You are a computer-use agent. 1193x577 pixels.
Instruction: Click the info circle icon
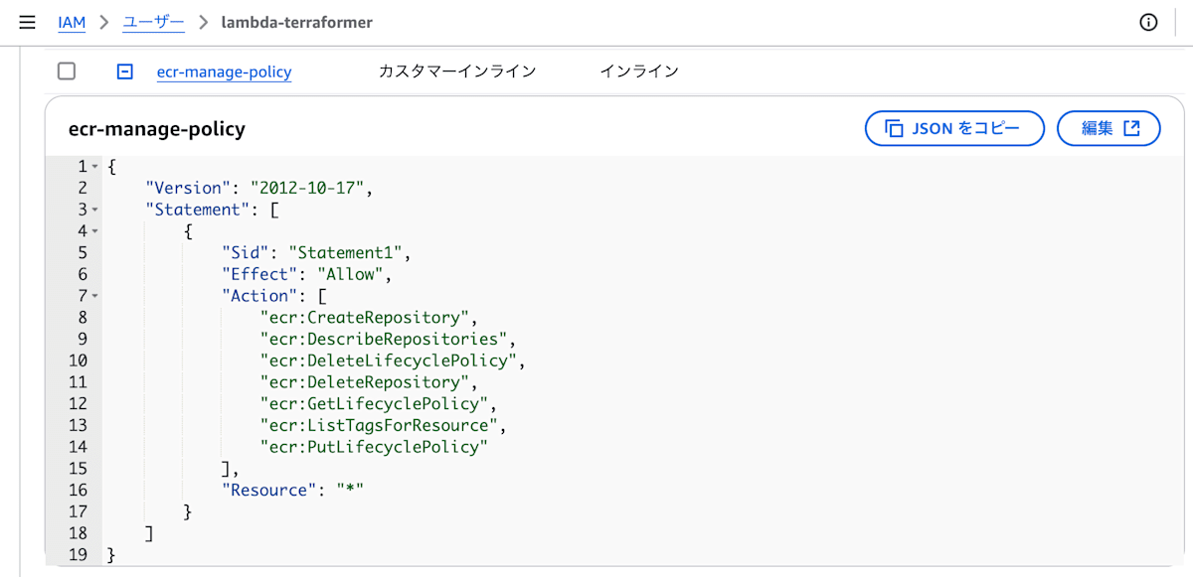point(1149,22)
